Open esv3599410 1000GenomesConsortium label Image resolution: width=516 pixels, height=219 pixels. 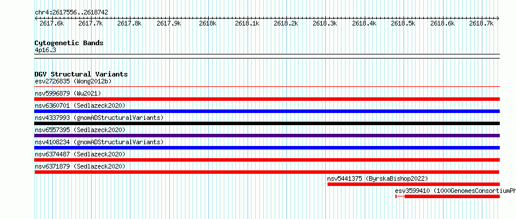[456, 191]
